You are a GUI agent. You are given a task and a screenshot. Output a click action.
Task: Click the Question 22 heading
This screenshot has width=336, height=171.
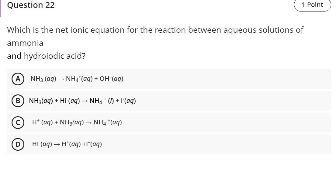tap(31, 5)
